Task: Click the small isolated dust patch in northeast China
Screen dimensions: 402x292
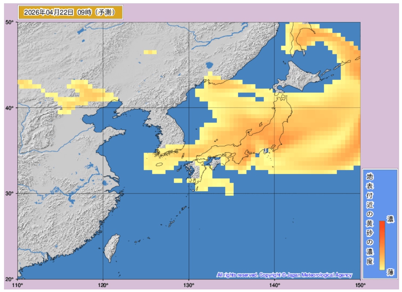Action: [x=150, y=52]
